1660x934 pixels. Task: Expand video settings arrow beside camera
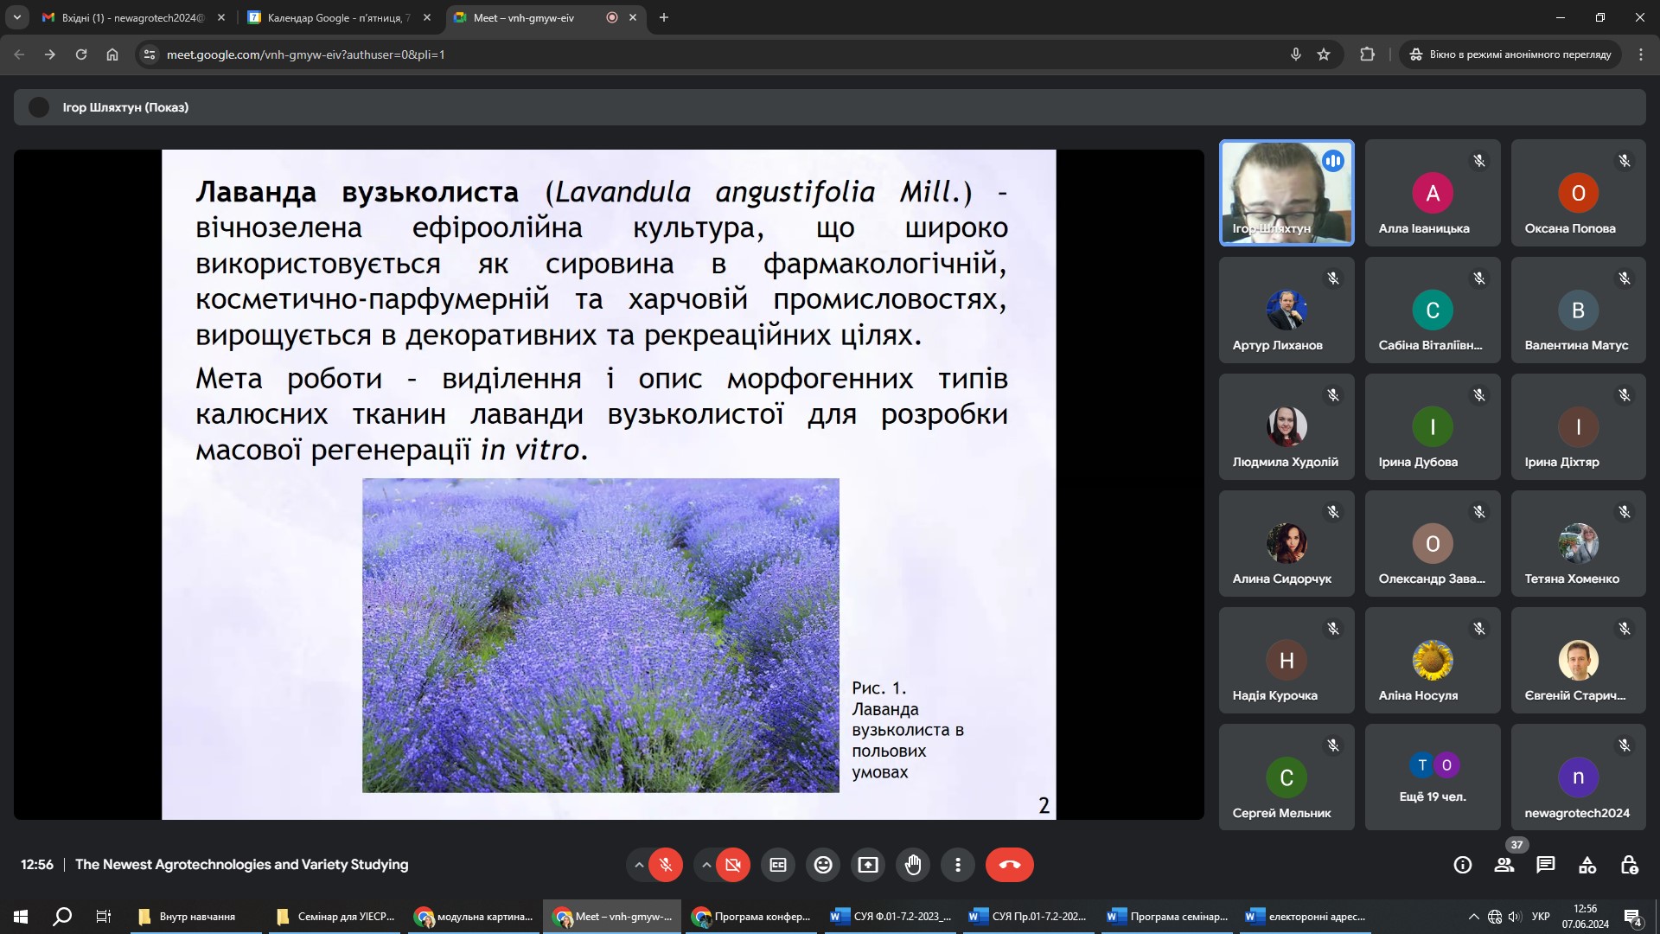tap(706, 865)
